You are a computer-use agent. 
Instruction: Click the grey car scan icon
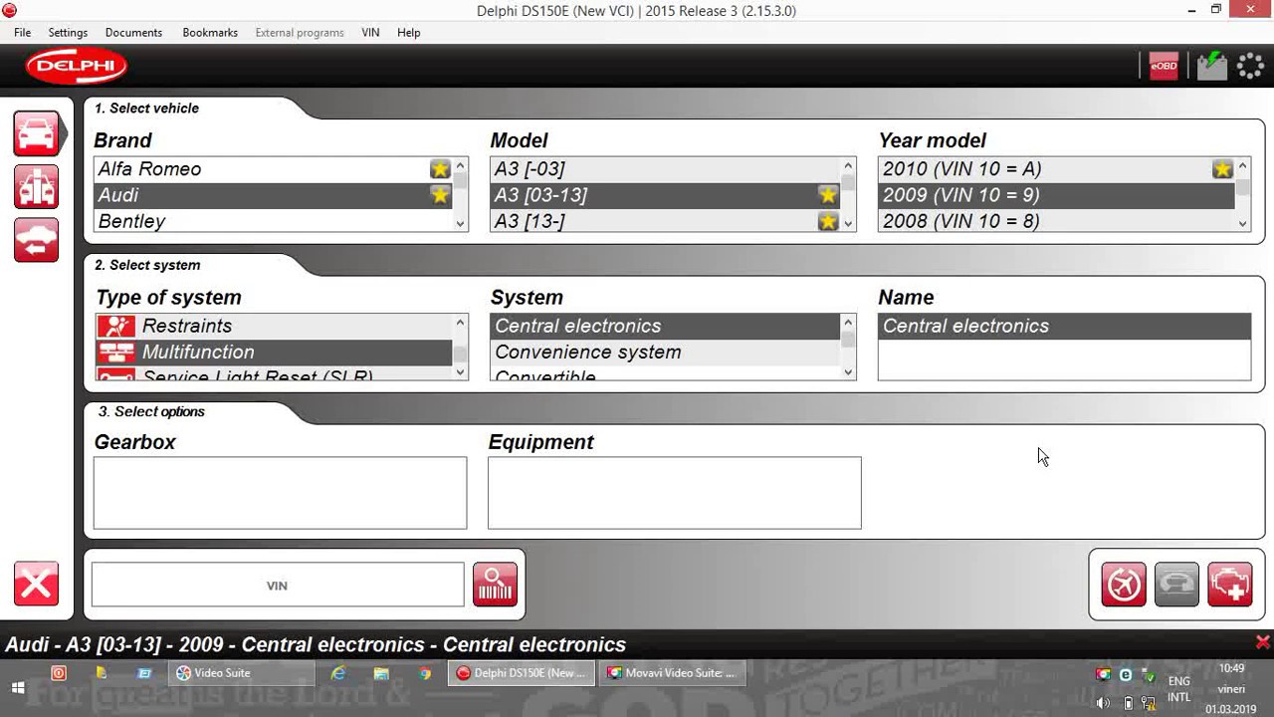pos(1176,585)
